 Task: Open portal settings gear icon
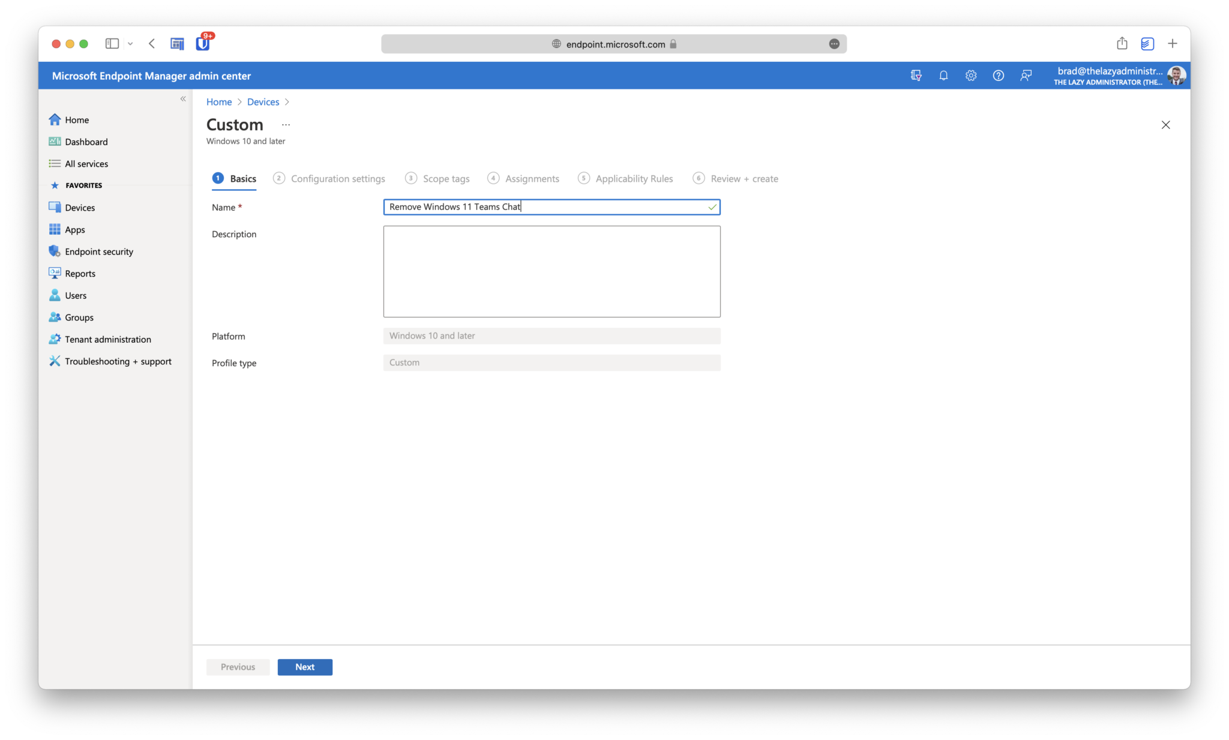click(971, 76)
